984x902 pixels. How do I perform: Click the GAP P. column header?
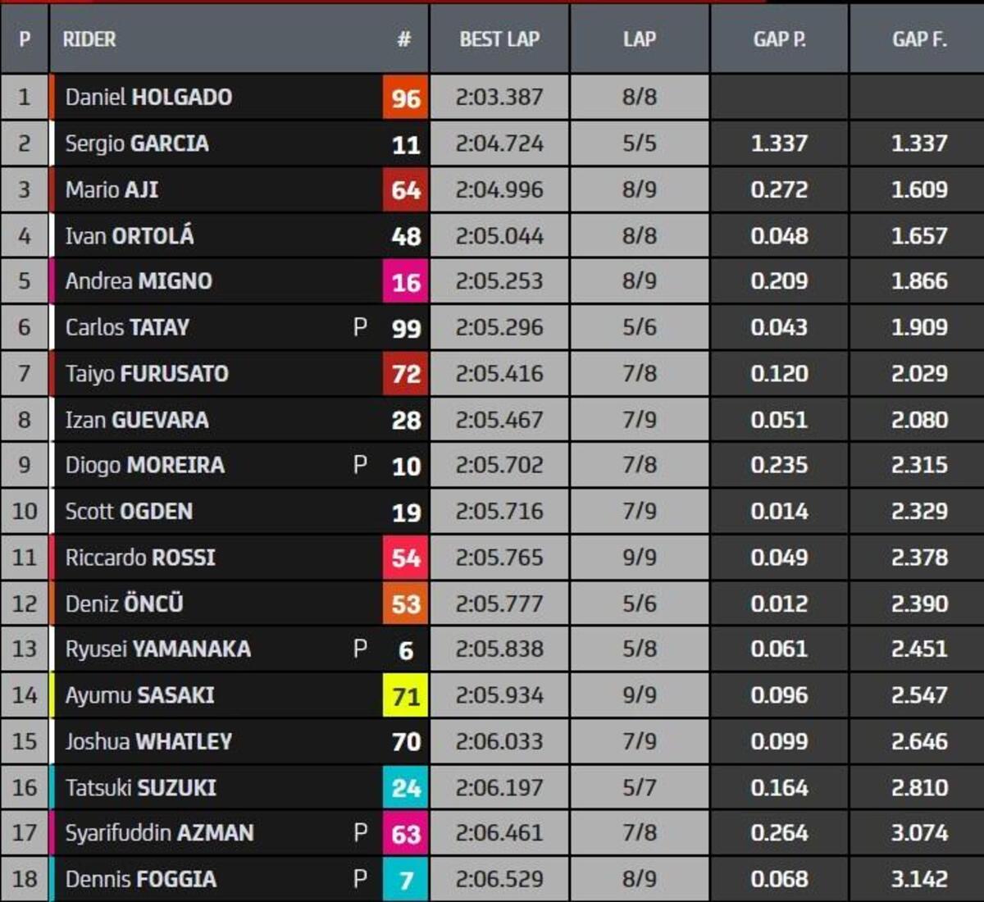pyautogui.click(x=779, y=39)
